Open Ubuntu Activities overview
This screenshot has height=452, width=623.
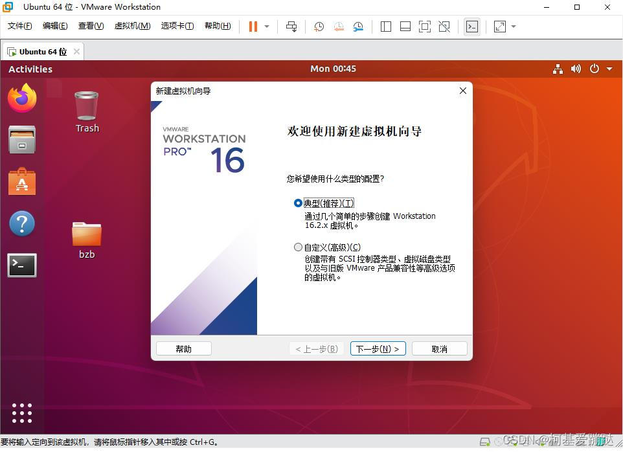(30, 69)
